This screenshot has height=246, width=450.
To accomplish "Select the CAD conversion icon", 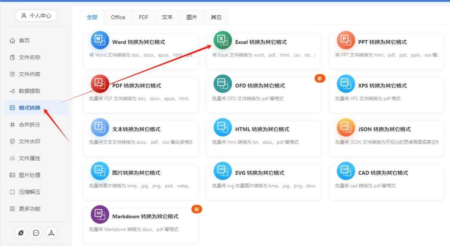I will tap(346, 171).
